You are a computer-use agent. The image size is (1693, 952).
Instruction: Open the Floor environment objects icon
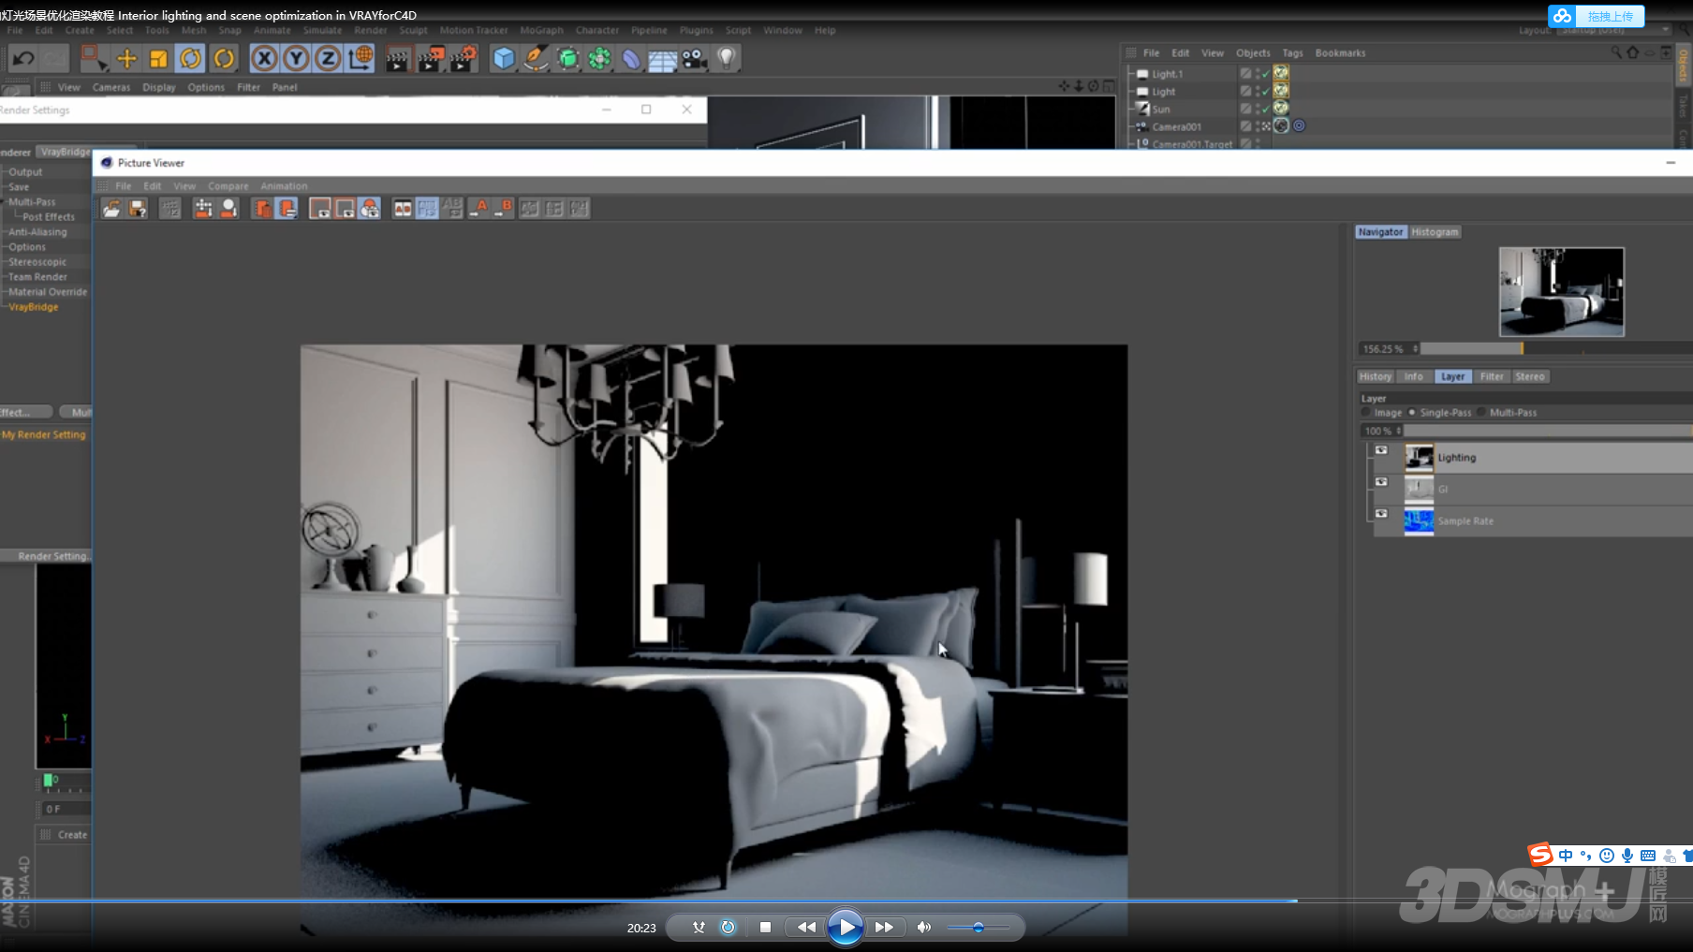(x=662, y=60)
